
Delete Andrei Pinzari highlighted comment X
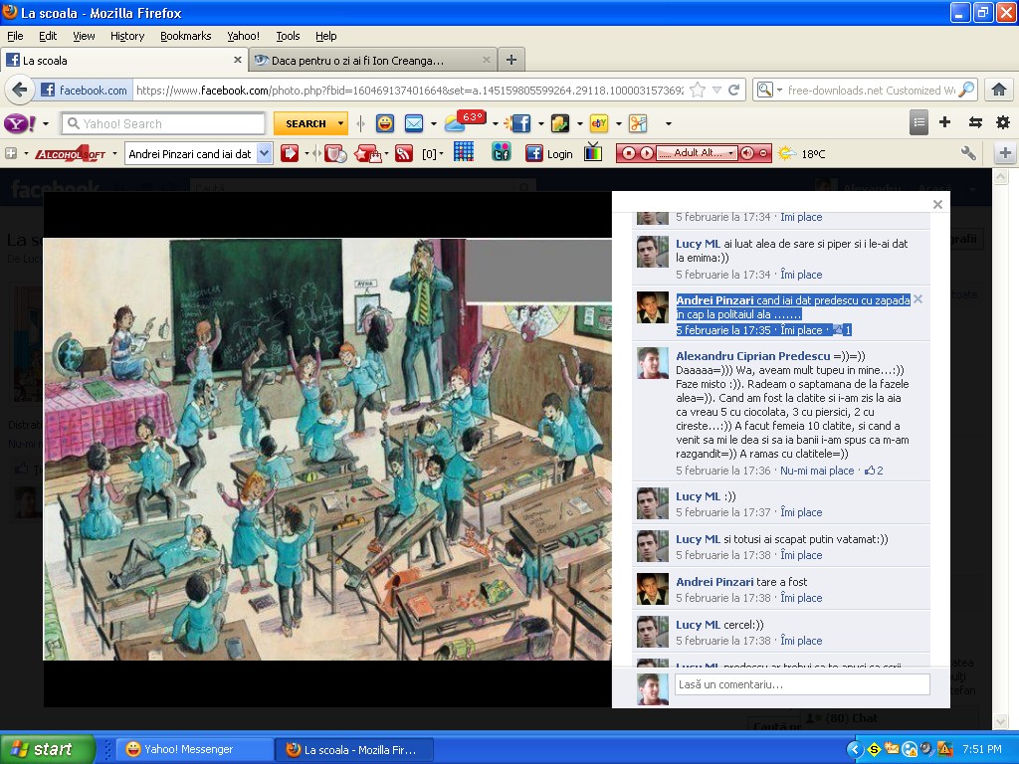pos(917,299)
